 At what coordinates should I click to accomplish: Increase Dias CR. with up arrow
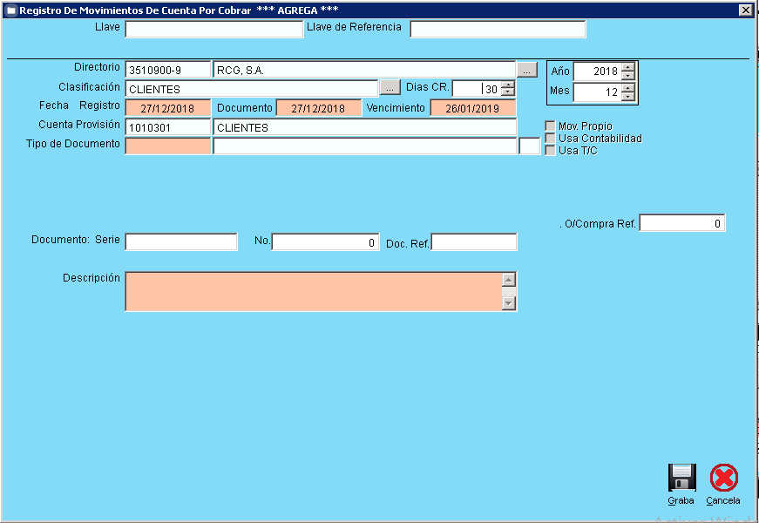point(508,85)
